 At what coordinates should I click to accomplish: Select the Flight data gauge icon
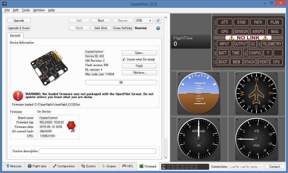[29, 166]
